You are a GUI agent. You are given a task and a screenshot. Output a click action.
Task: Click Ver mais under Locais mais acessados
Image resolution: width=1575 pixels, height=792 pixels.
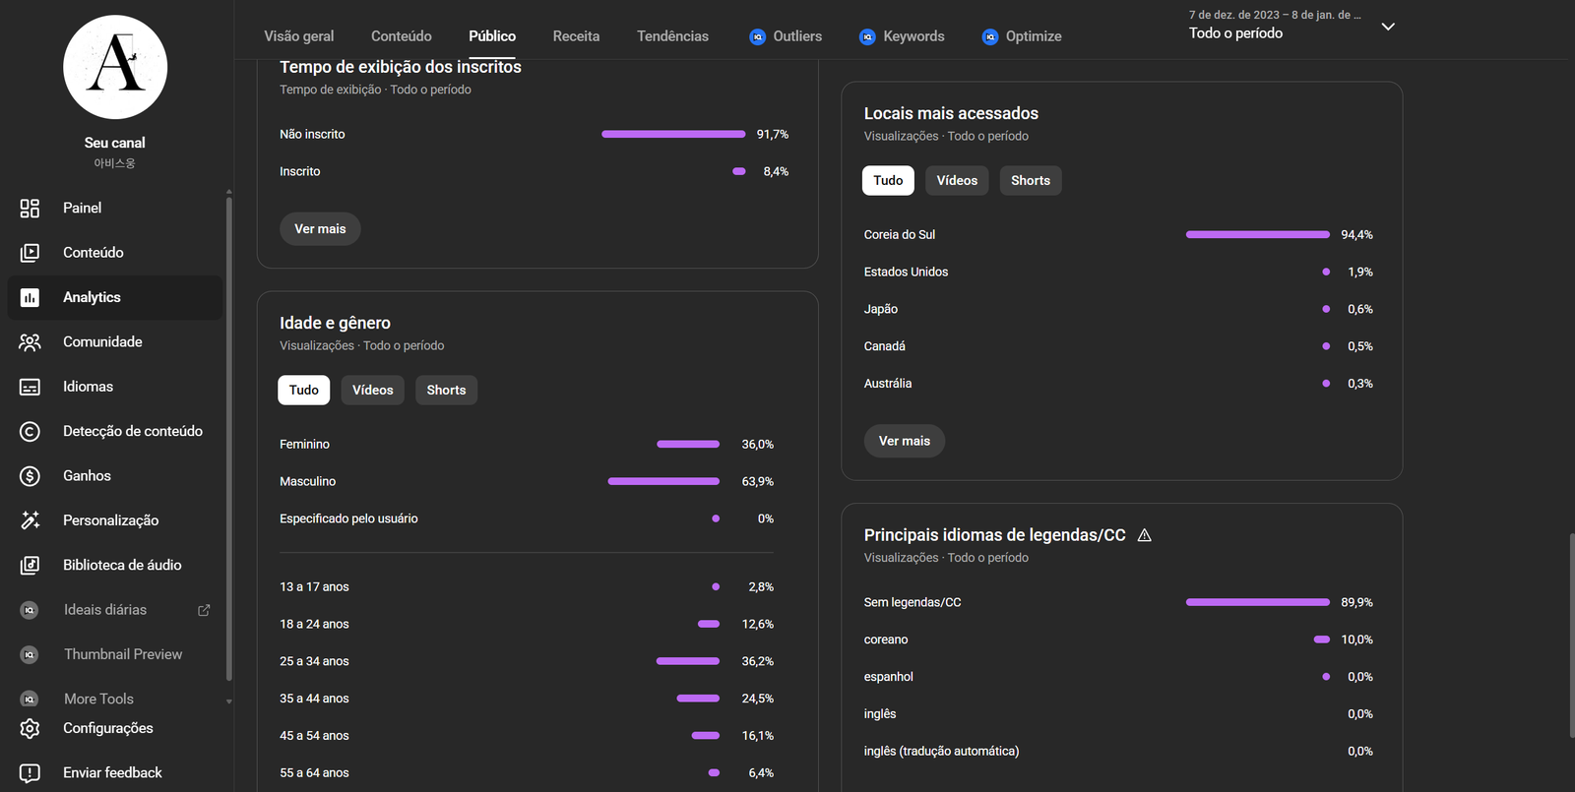tap(904, 441)
